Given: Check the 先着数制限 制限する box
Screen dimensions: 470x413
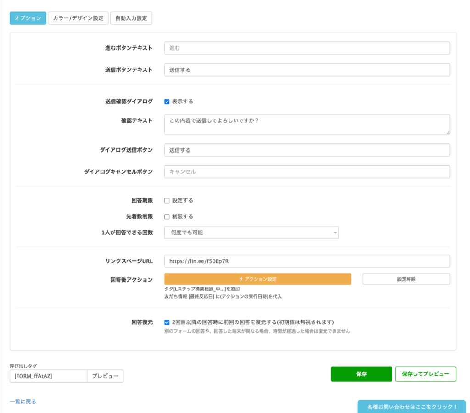Looking at the screenshot, I should pos(167,217).
